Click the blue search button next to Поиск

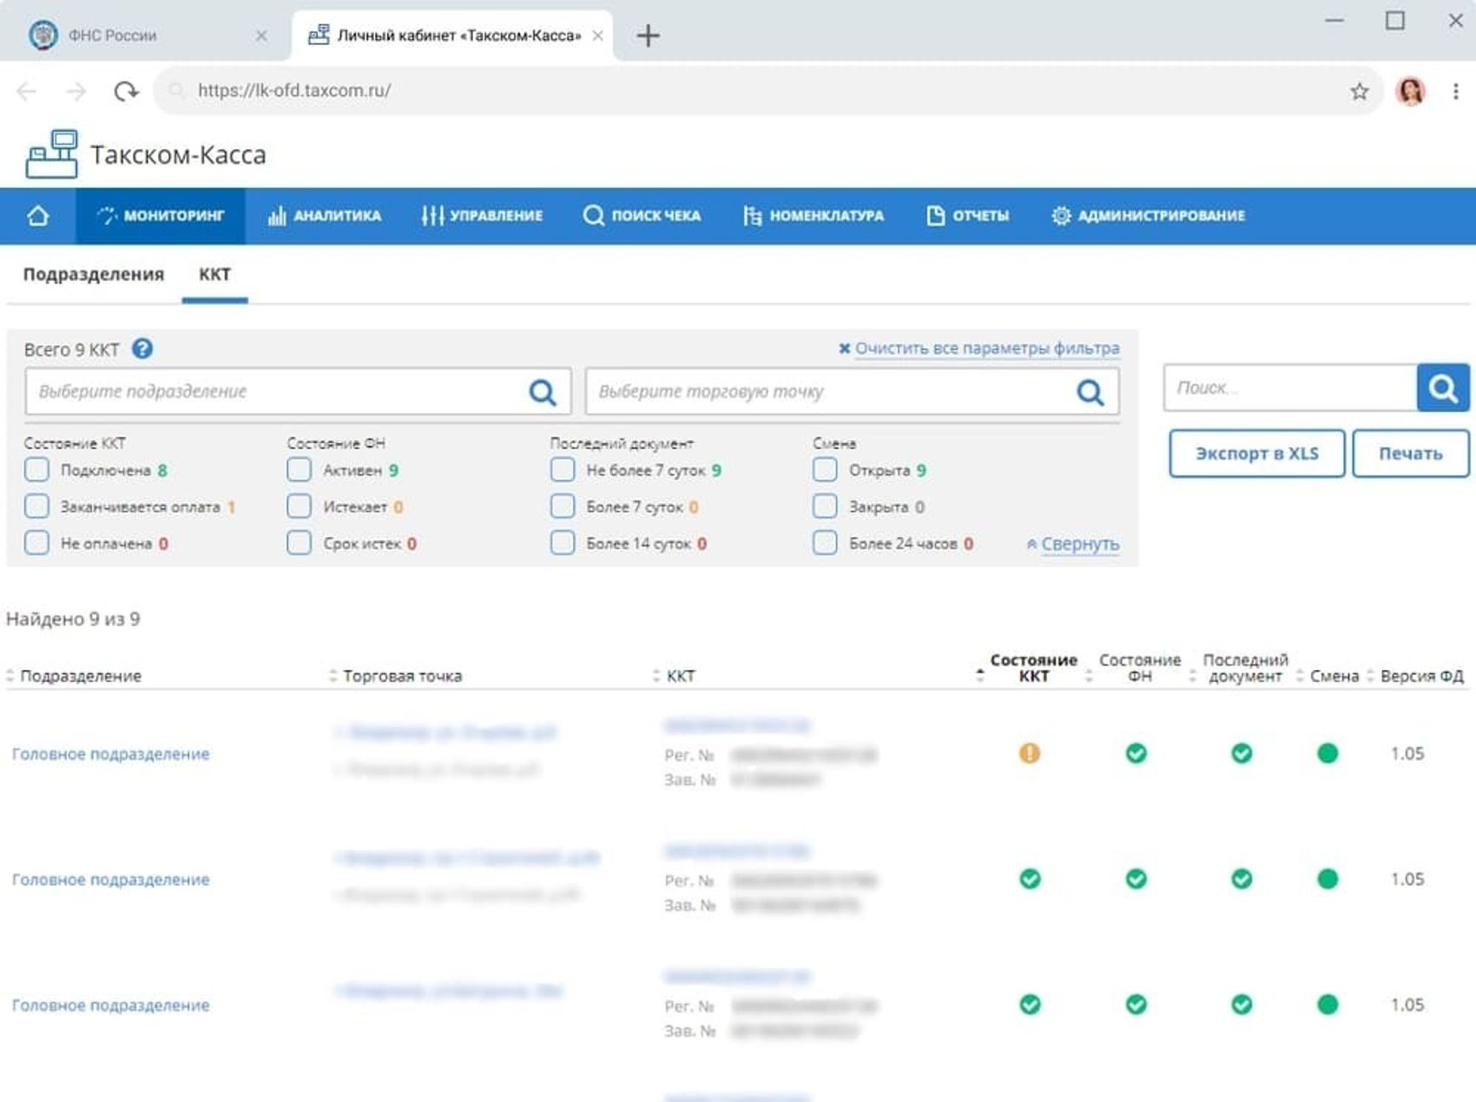1443,387
